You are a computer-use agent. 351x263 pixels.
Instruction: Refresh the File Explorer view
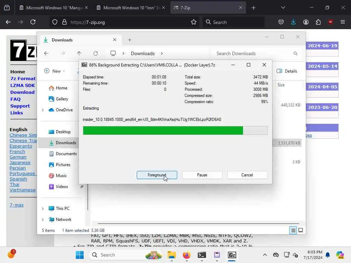96,53
